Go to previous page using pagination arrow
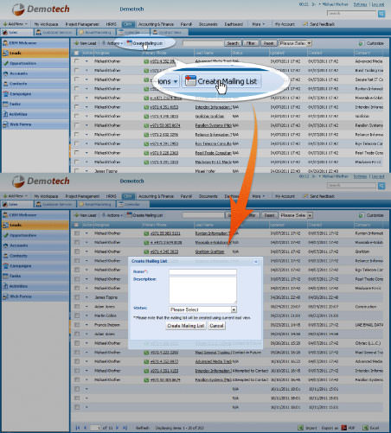Image resolution: width=391 pixels, height=433 pixels. 85,428
